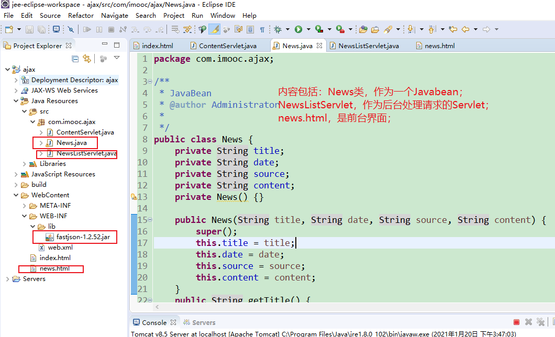Click the Drop to Frame icon
Viewport: 555px width, 337px height.
pyautogui.click(x=175, y=29)
